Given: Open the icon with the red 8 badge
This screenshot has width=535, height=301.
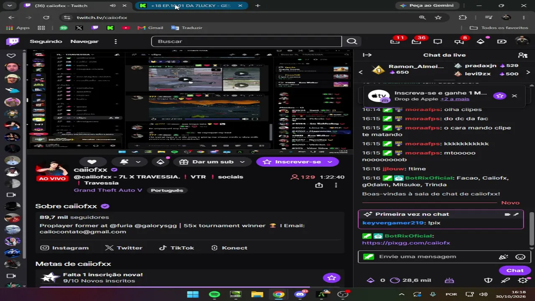Looking at the screenshot, I should point(459,41).
